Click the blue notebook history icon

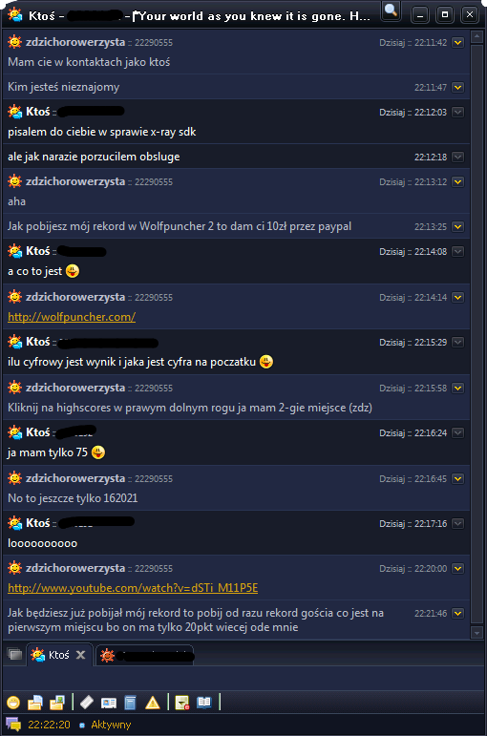click(131, 703)
